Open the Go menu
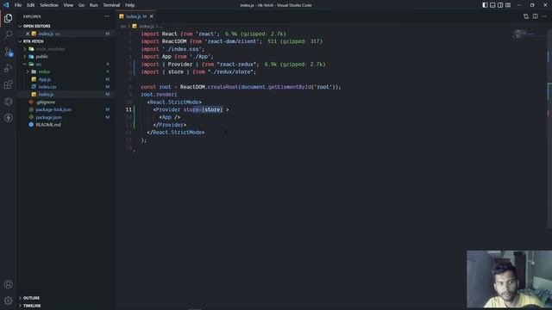552x310 pixels. point(81,5)
